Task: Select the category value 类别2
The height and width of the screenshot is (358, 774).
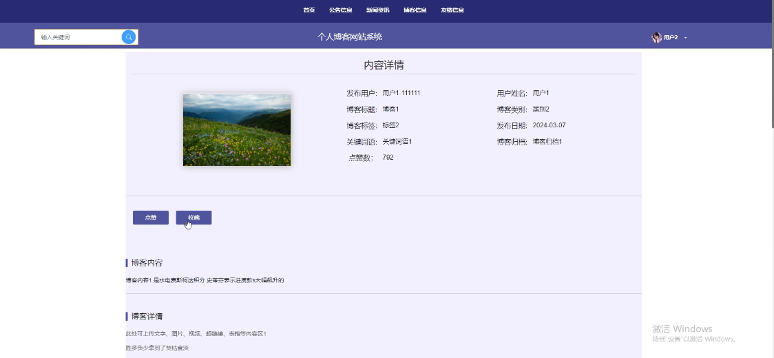Action: 541,109
